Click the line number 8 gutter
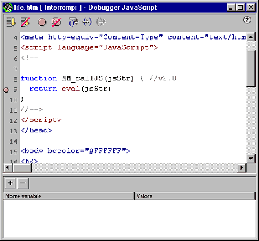Image resolution: width=259 pixels, height=241 pixels. click(x=15, y=79)
